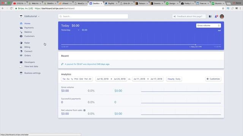Close the Dashboard browser tab

101,3
